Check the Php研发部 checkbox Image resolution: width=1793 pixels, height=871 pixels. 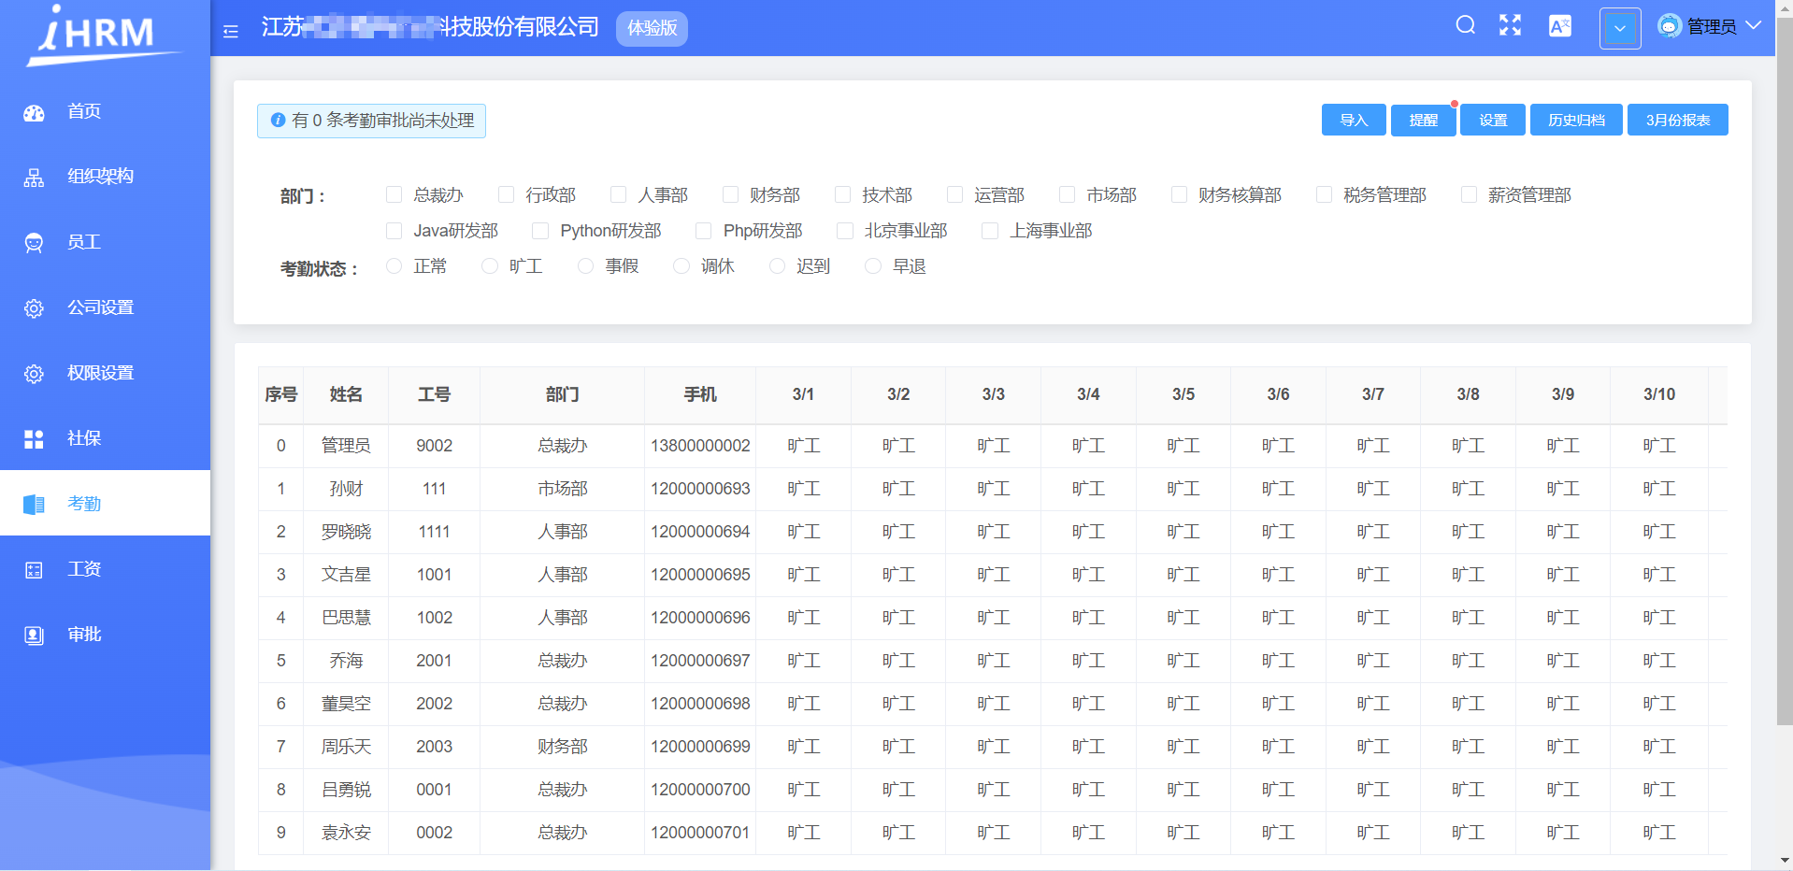tap(703, 231)
